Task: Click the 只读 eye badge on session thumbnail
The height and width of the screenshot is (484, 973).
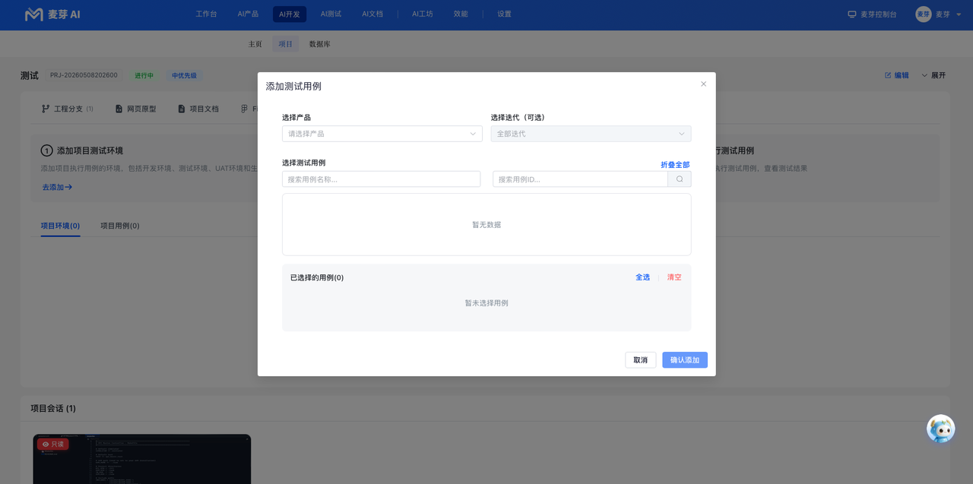Action: click(53, 444)
